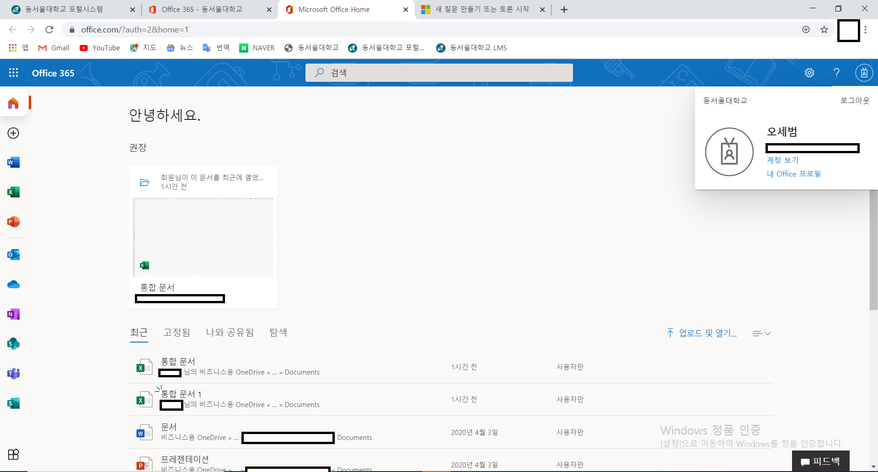This screenshot has width=878, height=472.
Task: Open the 동서울대학교 포털 bookmark
Action: pyautogui.click(x=386, y=48)
